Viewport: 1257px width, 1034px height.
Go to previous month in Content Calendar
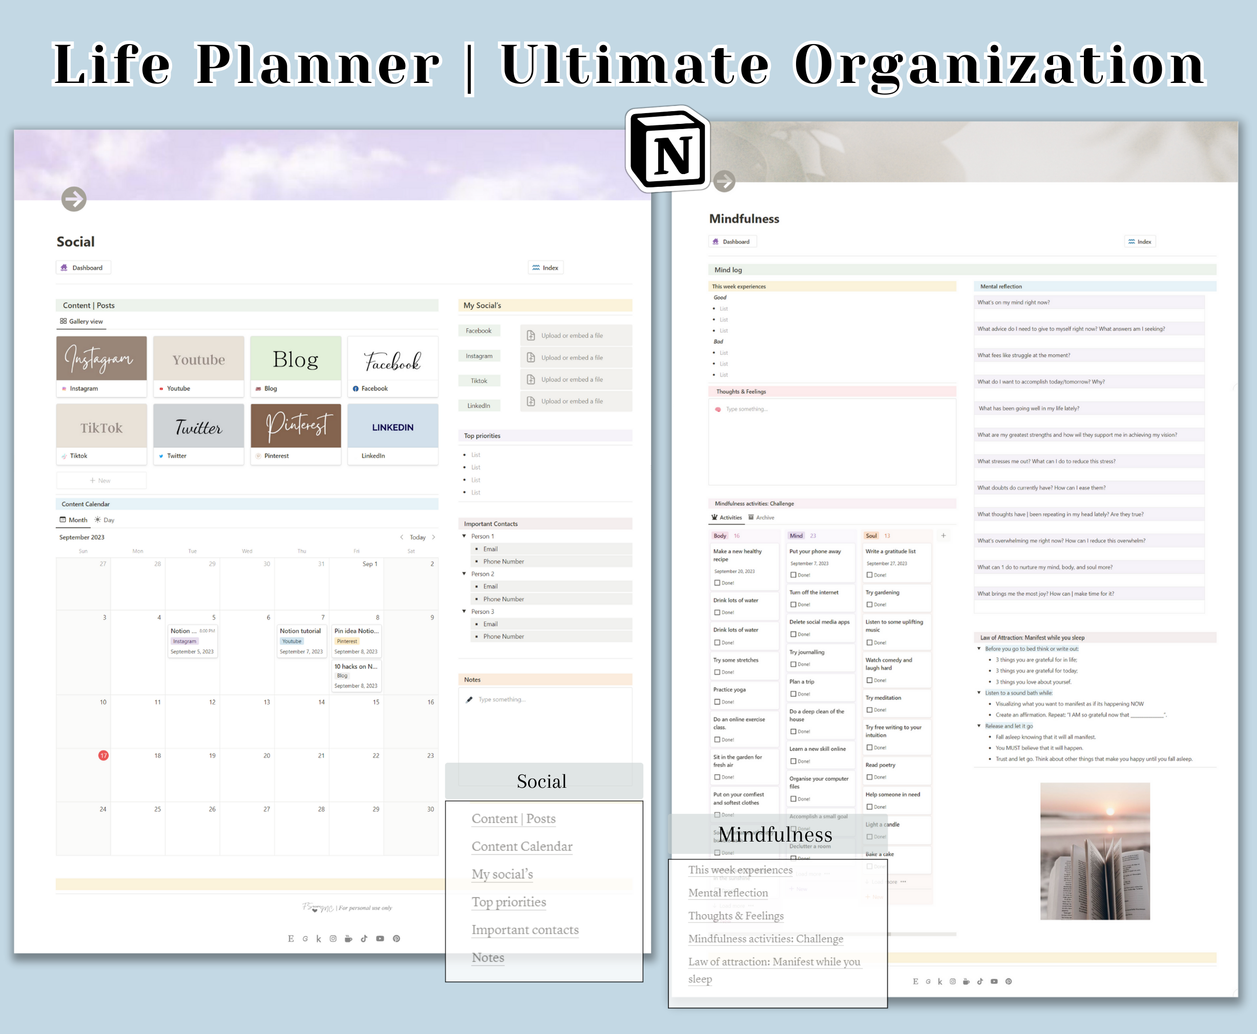pos(402,537)
